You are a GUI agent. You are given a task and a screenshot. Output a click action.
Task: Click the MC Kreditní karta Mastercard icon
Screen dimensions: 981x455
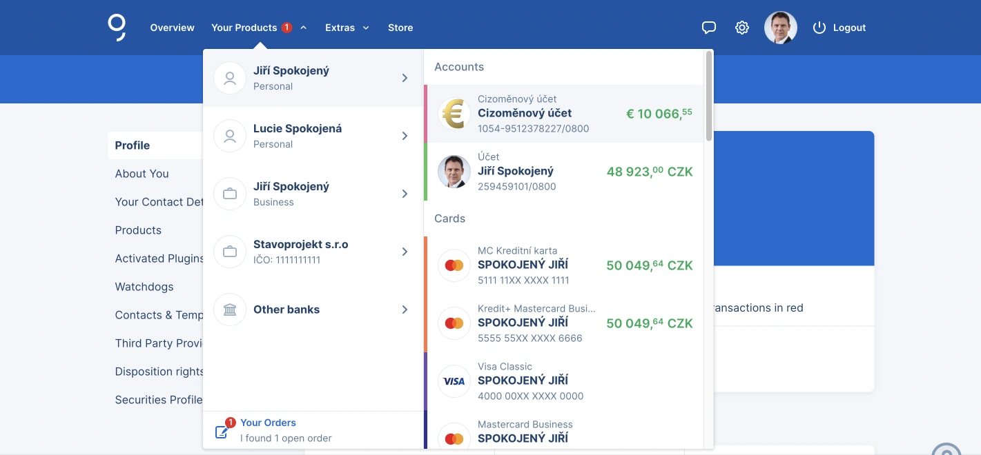[454, 265]
